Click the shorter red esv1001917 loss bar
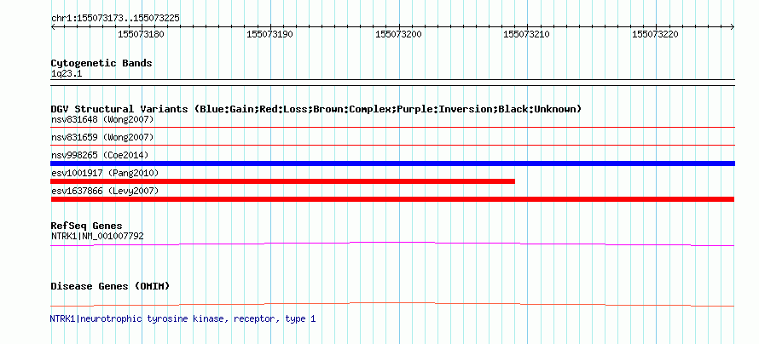This screenshot has width=759, height=344. tap(282, 181)
